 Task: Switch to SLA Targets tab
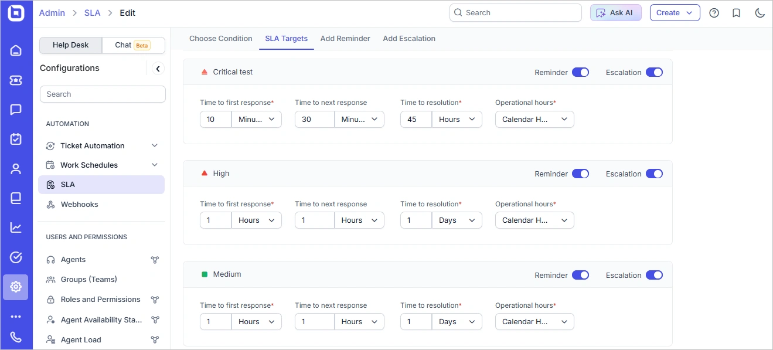tap(286, 39)
